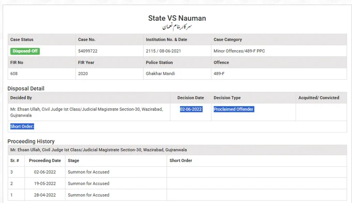This screenshot has width=352, height=203.
Task: Click the Case No. column header
Action: (x=86, y=39)
